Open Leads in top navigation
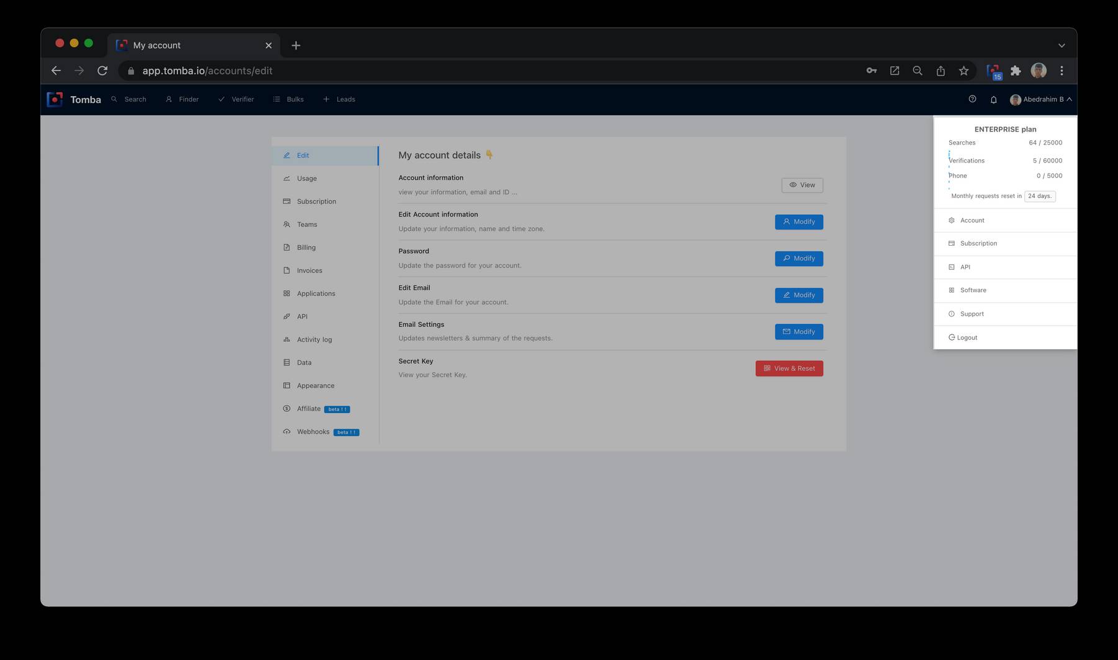Image resolution: width=1118 pixels, height=660 pixels. (x=339, y=99)
